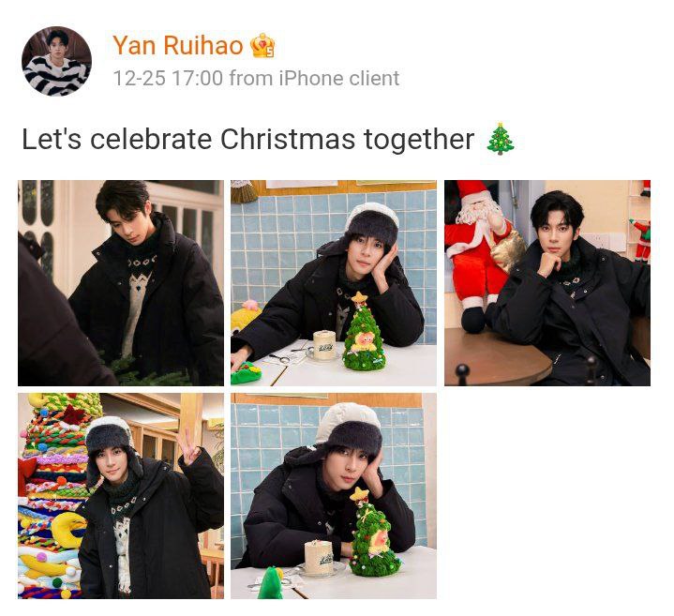Click the yellow moon decoration in bottom left photo
This screenshot has height=616, width=674.
[68, 530]
